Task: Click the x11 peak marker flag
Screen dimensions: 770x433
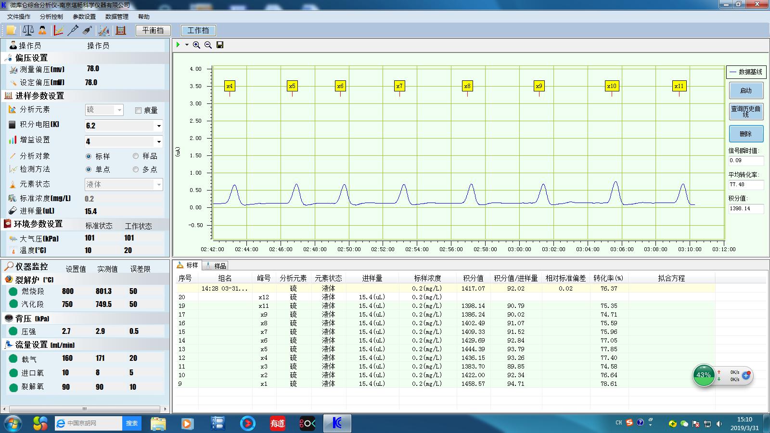Action: pos(679,86)
